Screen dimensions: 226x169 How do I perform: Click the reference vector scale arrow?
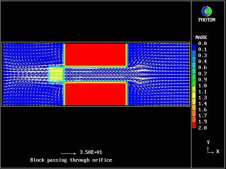pos(69,154)
